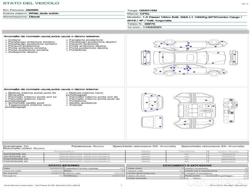The width and height of the screenshot is (251, 188).
Task: Click the STATO DEL VEICOLO title
Action: (31, 3)
